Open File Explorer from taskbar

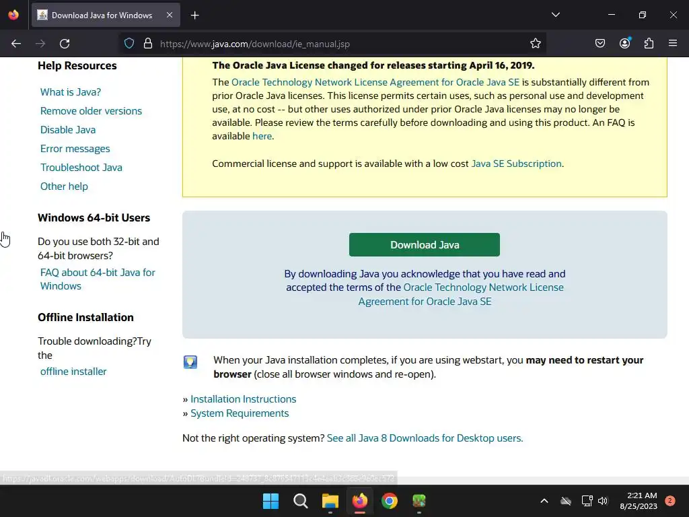tap(330, 501)
